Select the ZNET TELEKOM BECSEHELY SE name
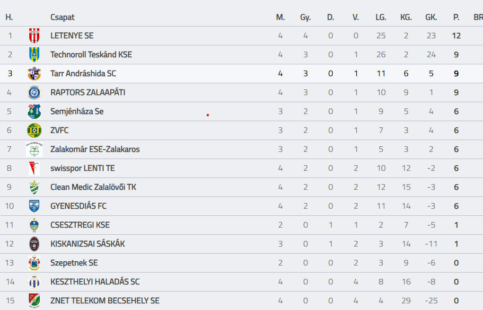 (105, 301)
